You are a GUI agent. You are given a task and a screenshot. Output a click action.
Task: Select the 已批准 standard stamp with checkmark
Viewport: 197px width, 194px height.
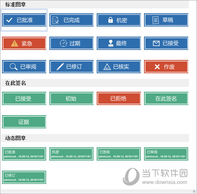pos(24,20)
